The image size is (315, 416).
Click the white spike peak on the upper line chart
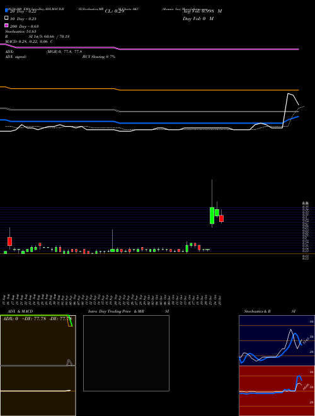point(289,94)
